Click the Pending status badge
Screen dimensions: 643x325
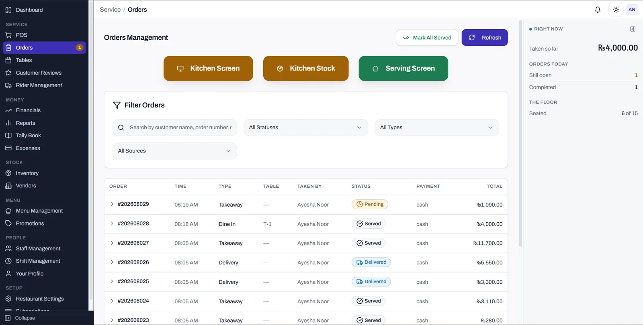(370, 204)
